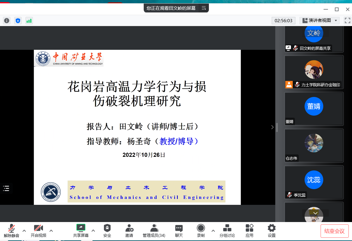Open the 应用 apps panel
Viewport: 352px width, 241px height.
[x=249, y=231]
